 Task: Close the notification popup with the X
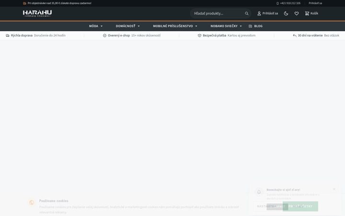click(334, 189)
